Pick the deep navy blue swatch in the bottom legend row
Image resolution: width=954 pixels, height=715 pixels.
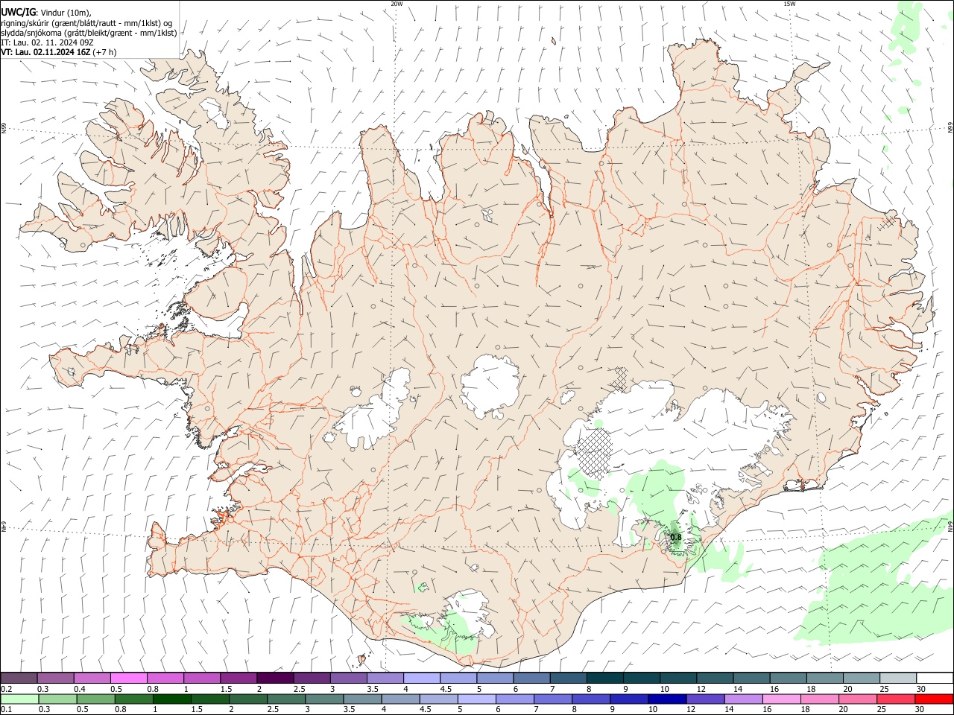pos(666,699)
